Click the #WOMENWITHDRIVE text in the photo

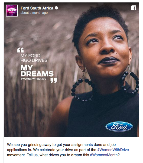point(33,79)
